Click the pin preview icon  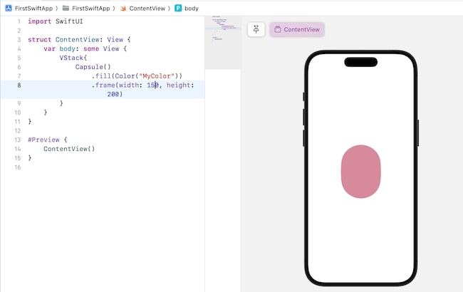(256, 29)
